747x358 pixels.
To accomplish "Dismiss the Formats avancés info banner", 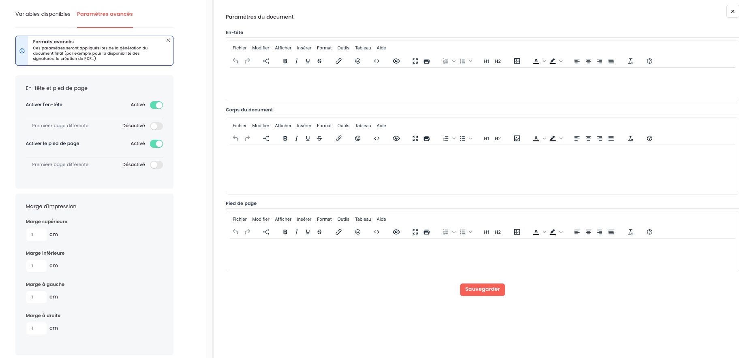I will coord(168,40).
